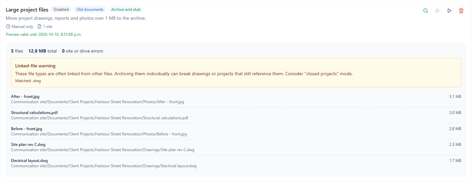The image size is (472, 182).
Task: Select the After - front.jpg file name
Action: 25,97
